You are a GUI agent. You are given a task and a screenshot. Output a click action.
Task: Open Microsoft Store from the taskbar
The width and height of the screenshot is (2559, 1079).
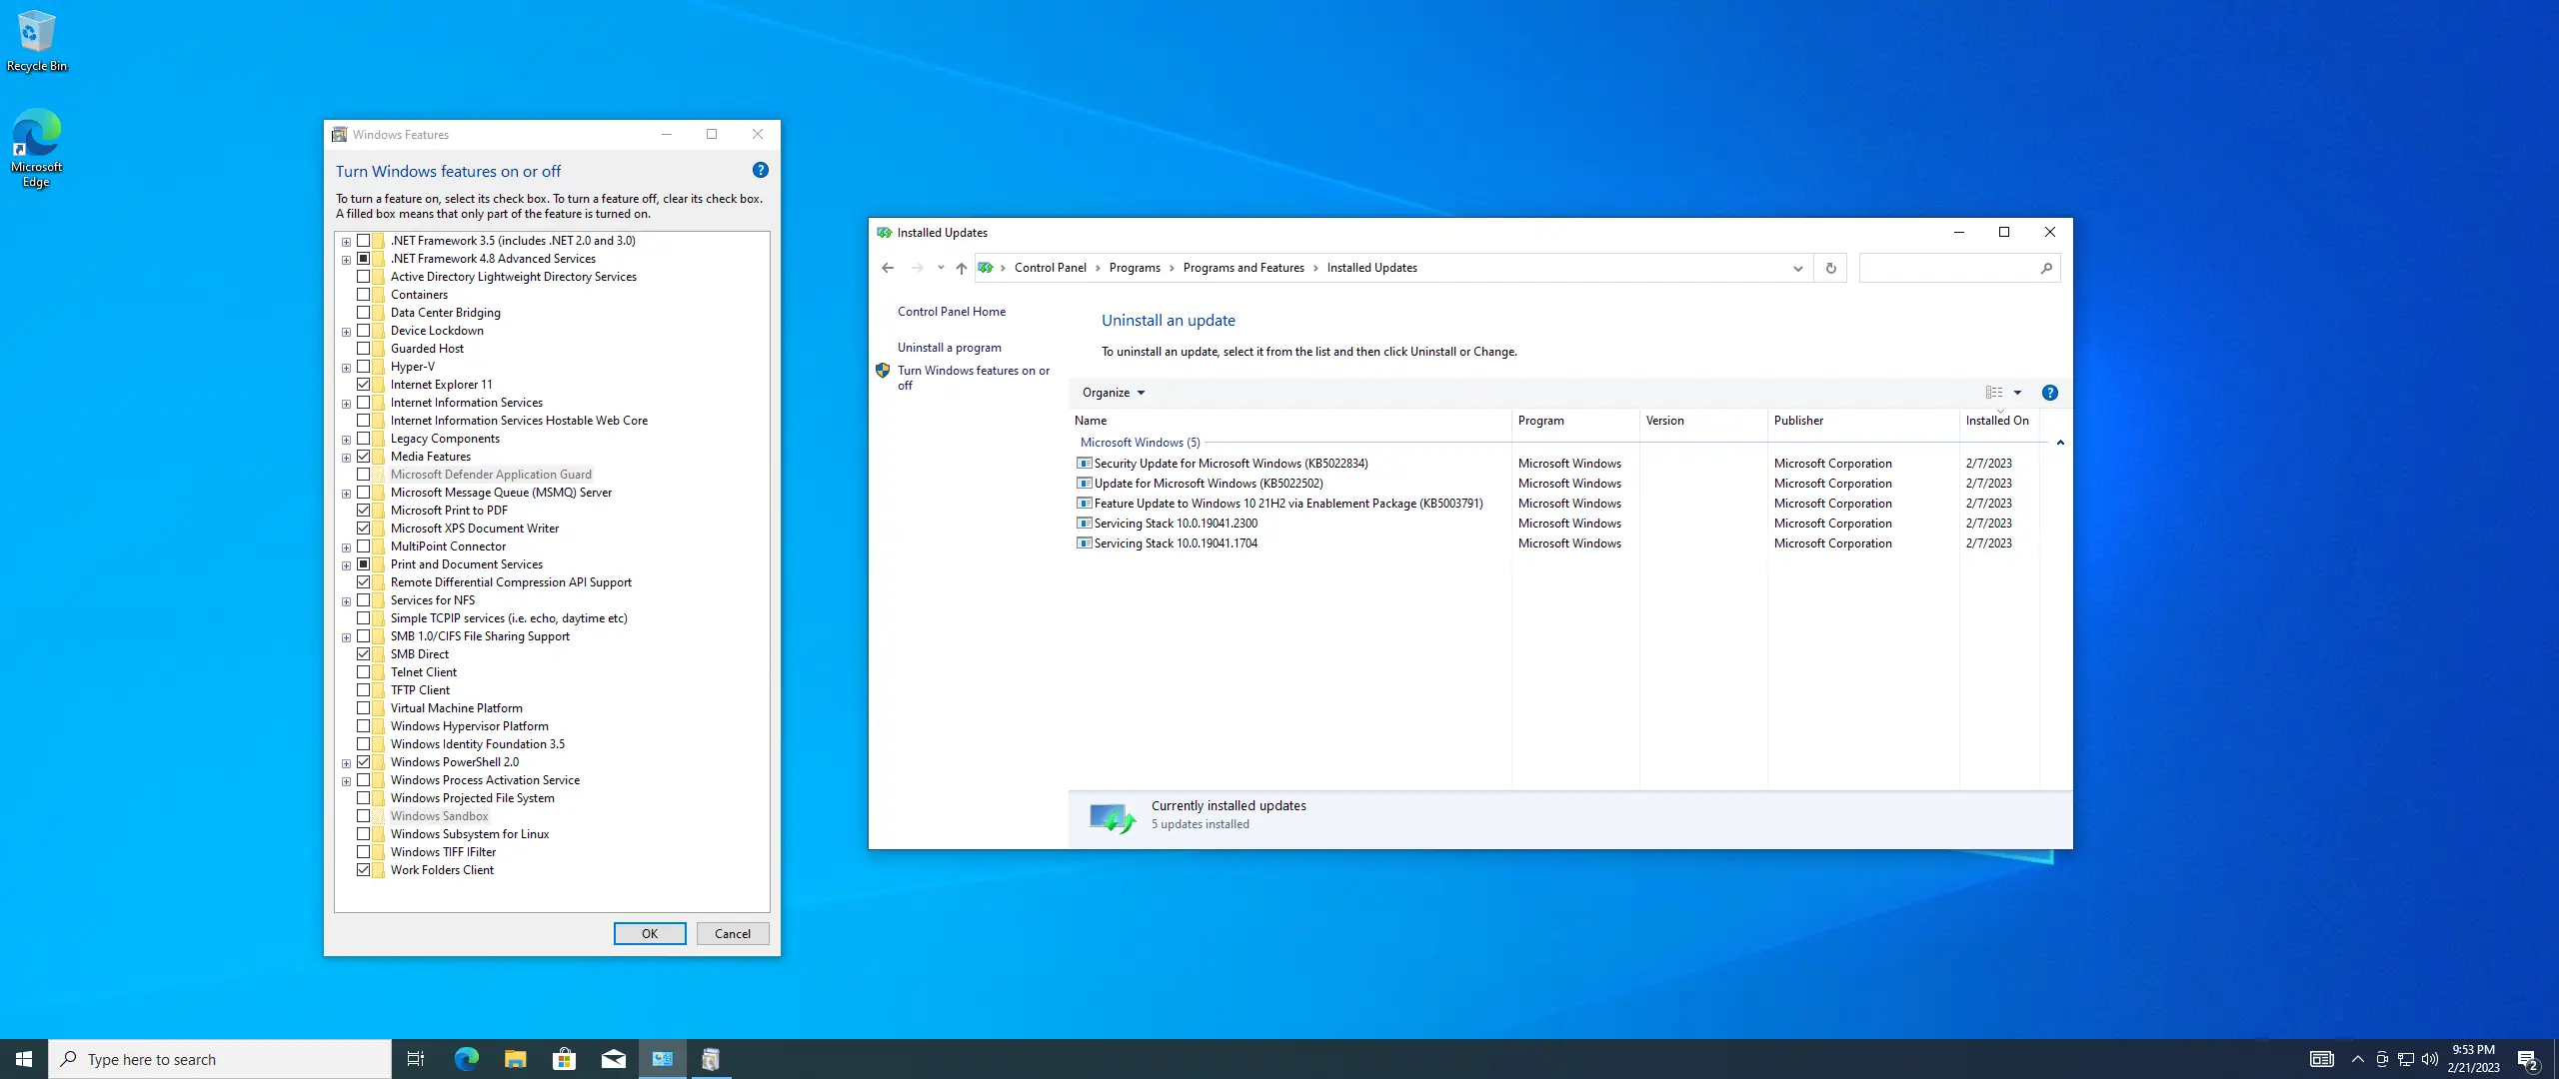click(x=564, y=1059)
